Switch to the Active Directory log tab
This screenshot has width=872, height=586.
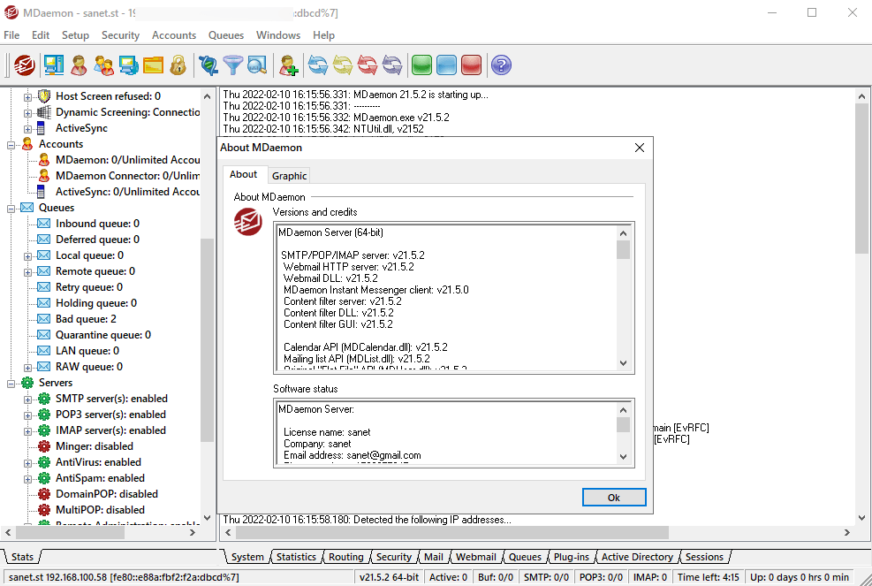[x=637, y=557]
